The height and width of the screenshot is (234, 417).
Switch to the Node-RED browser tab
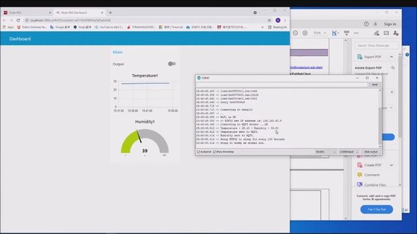[27, 12]
